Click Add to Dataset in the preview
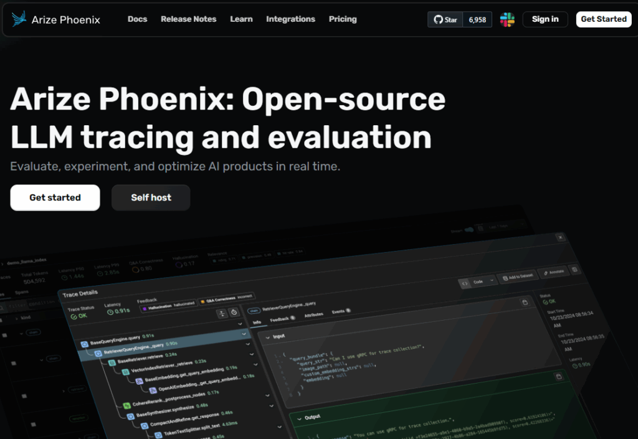Viewport: 638px width, 439px height. click(x=518, y=277)
